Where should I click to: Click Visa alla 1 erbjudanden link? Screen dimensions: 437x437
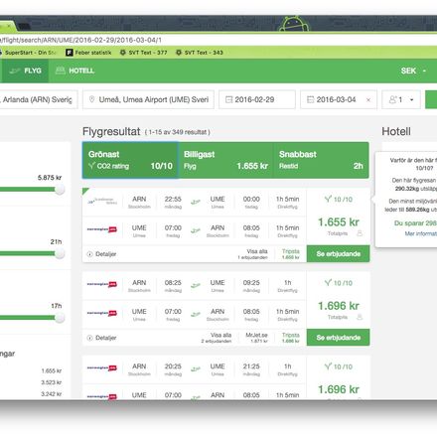252,254
